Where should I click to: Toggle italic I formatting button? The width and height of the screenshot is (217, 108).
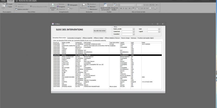tap(124, 8)
